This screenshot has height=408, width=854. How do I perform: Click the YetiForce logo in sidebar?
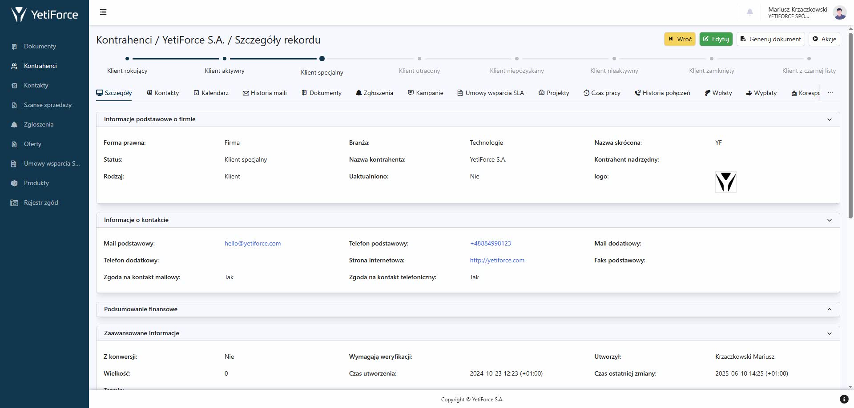pyautogui.click(x=44, y=15)
